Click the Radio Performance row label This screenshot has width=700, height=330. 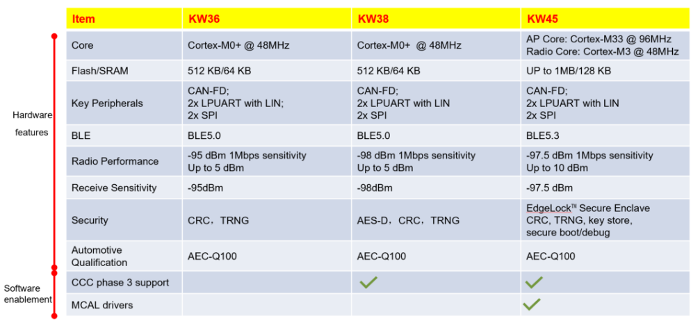115,160
